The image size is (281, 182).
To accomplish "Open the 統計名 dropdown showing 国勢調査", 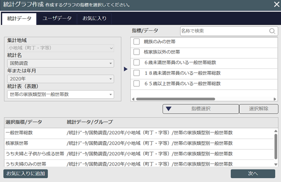I will pyautogui.click(x=61, y=63).
